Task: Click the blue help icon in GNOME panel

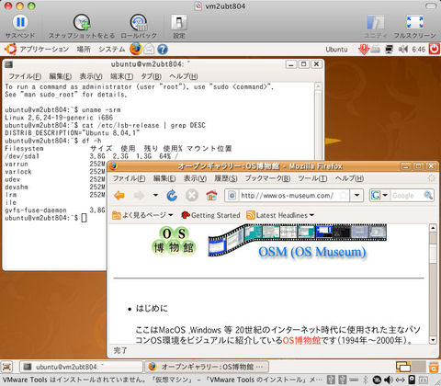Action: (x=163, y=50)
